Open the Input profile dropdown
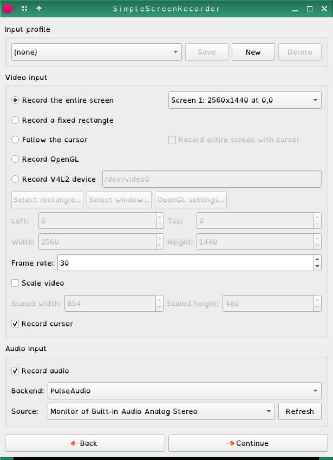This screenshot has width=333, height=460. pos(96,52)
